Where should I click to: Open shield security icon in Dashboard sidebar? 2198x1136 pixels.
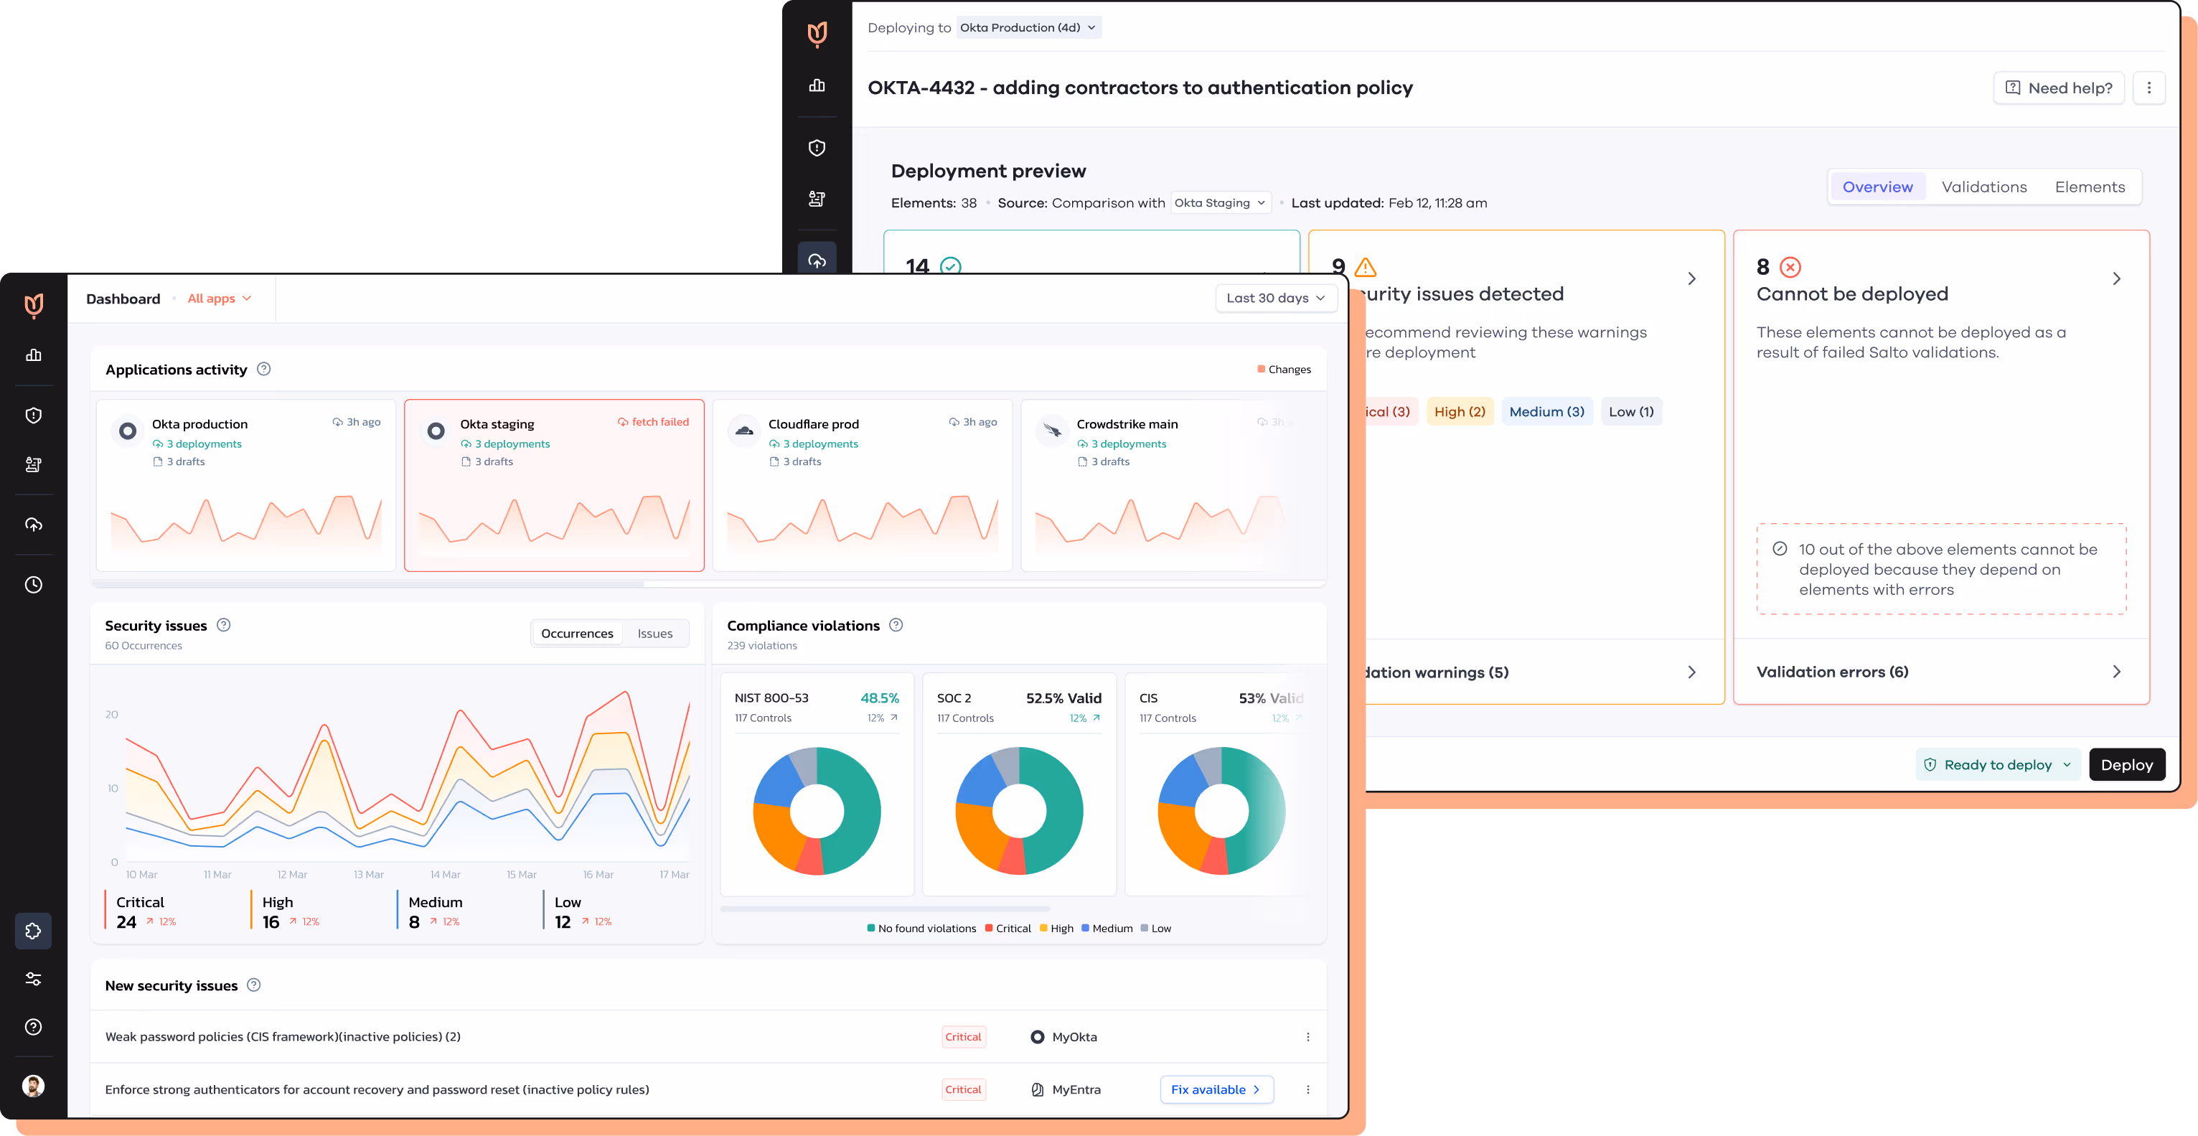pyautogui.click(x=33, y=416)
